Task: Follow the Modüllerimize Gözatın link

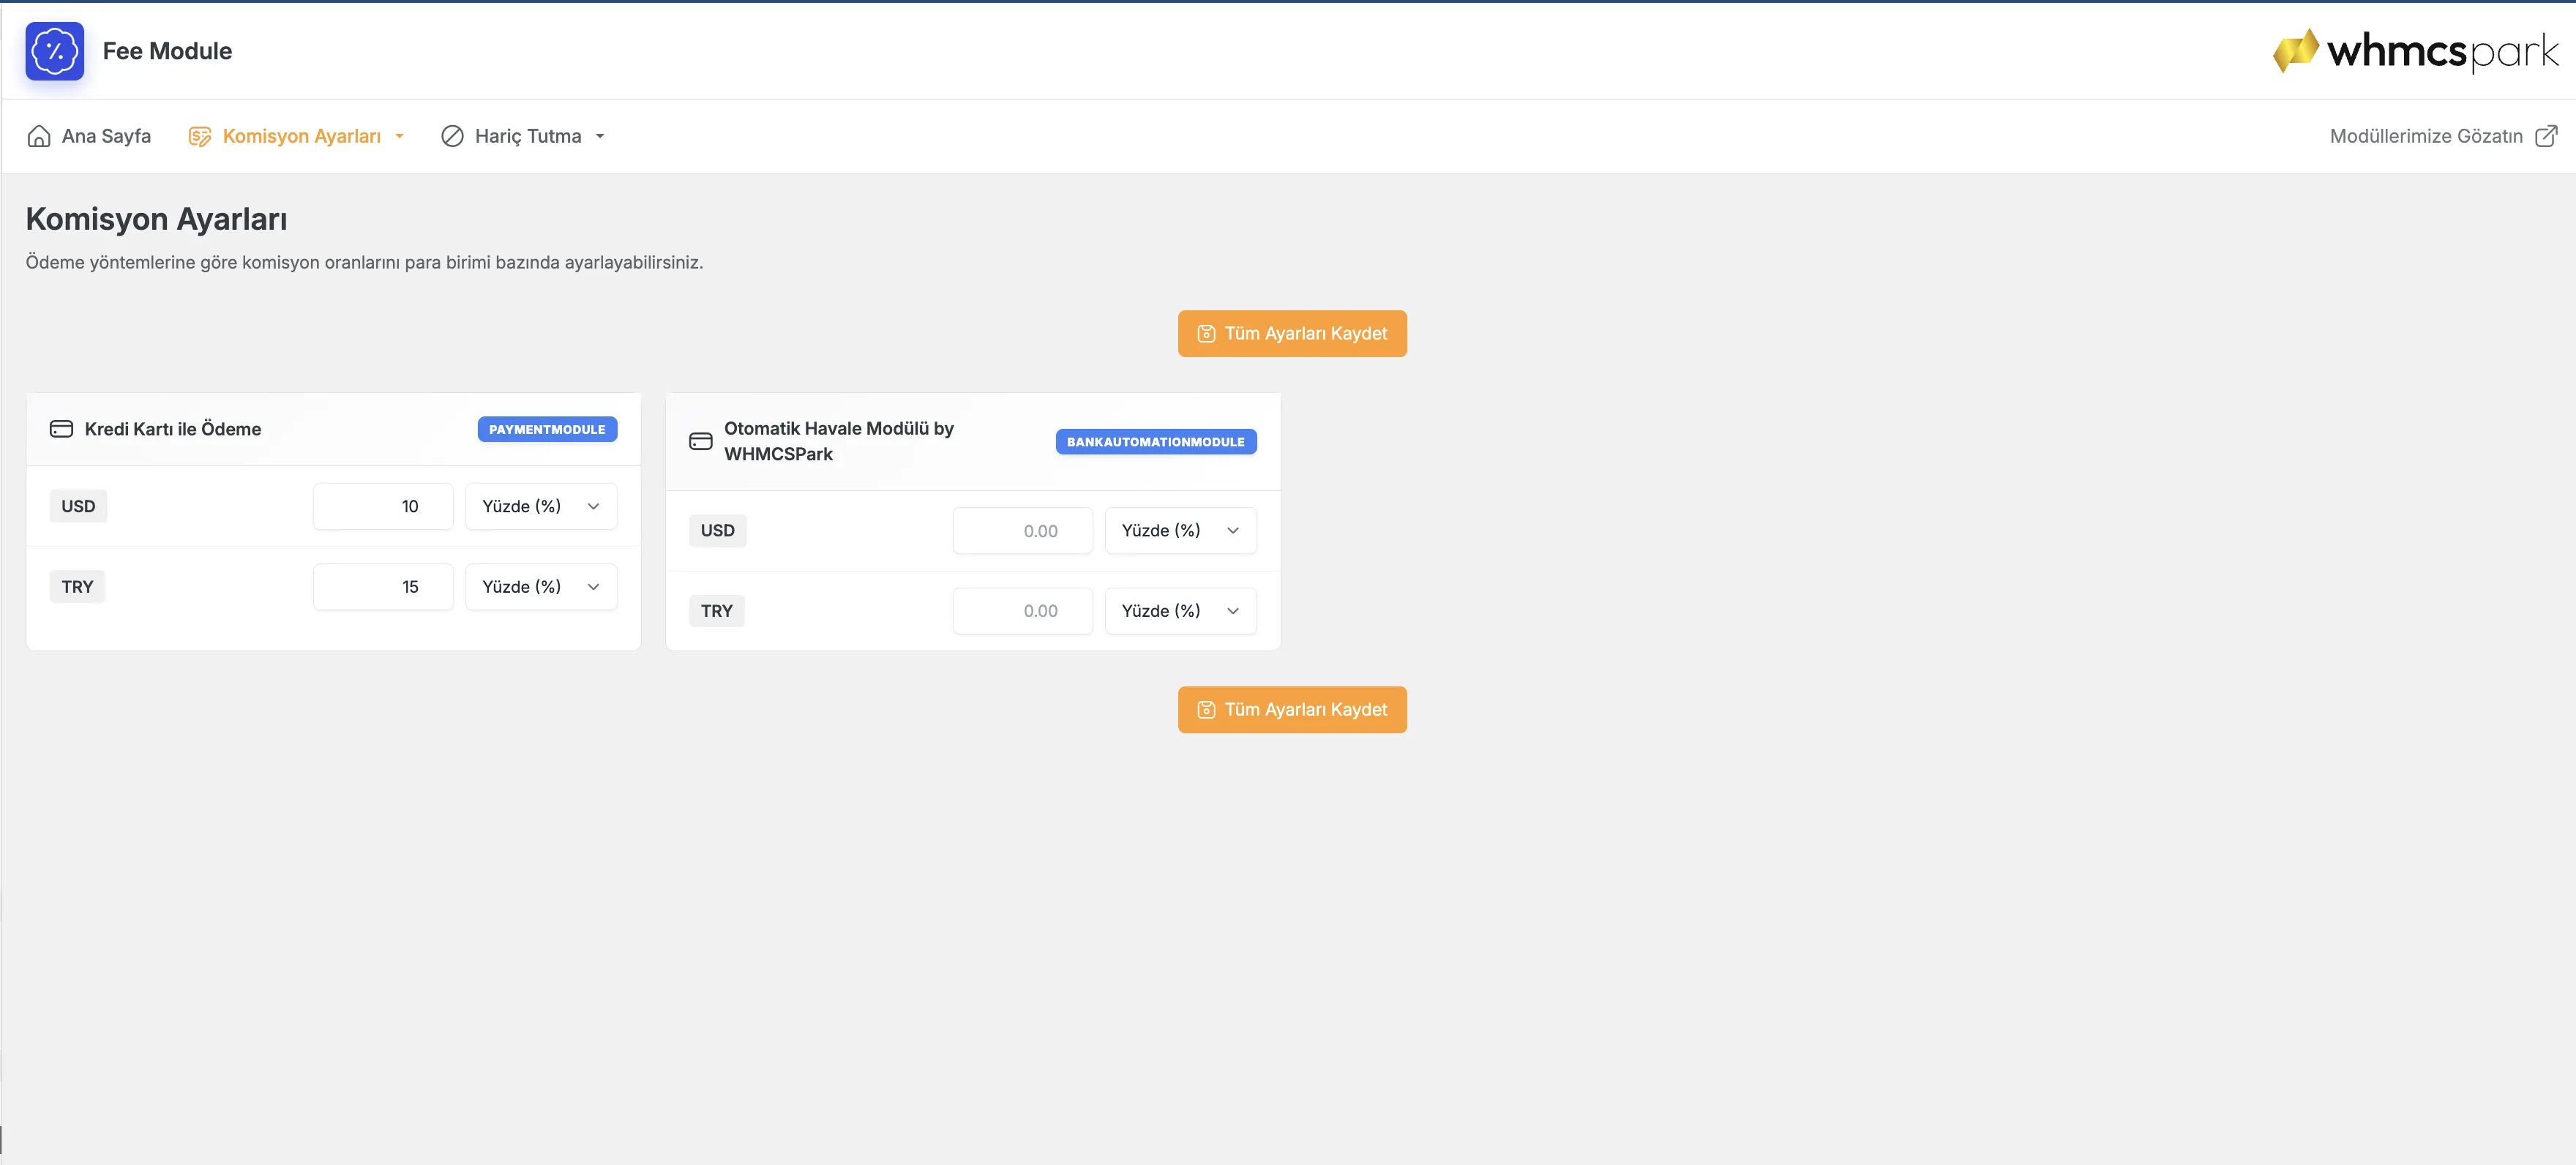Action: click(2443, 136)
